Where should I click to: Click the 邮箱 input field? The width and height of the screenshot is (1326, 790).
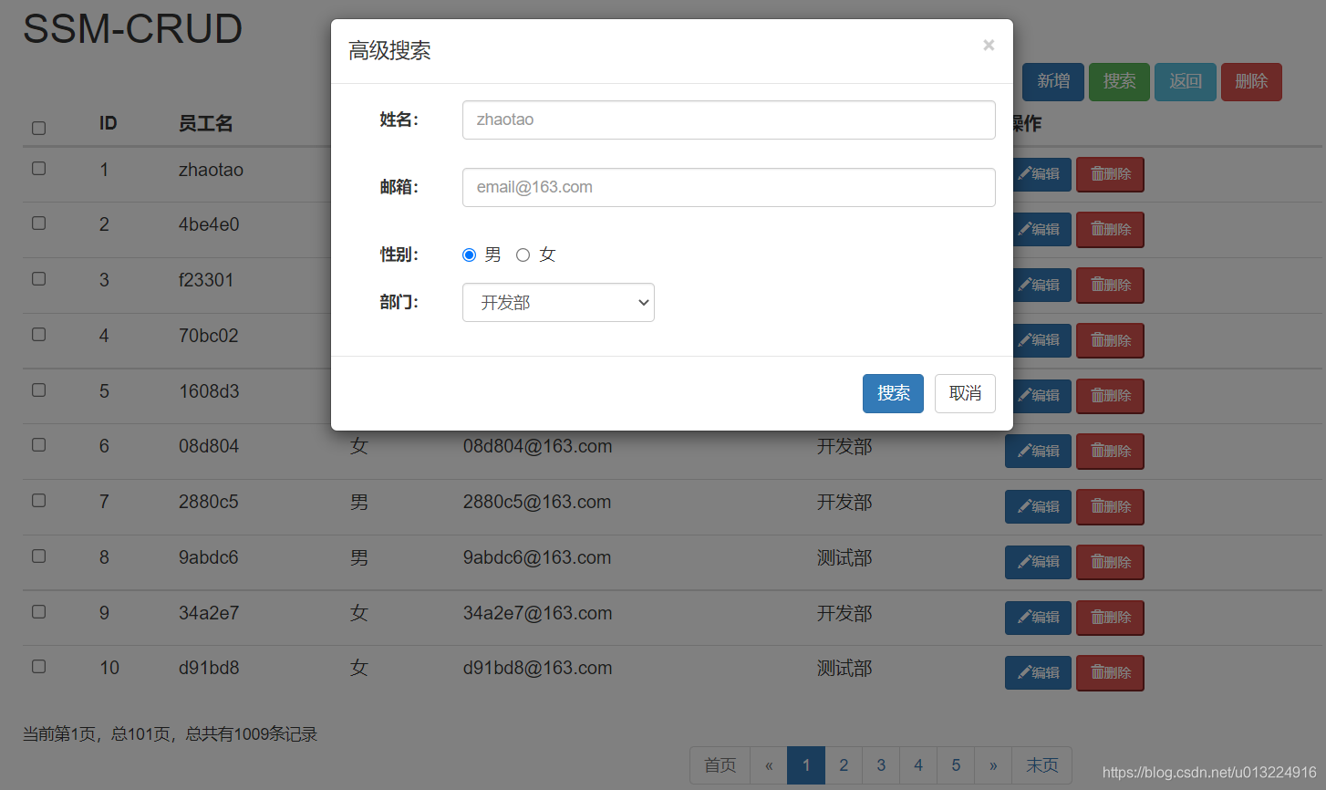pyautogui.click(x=729, y=187)
